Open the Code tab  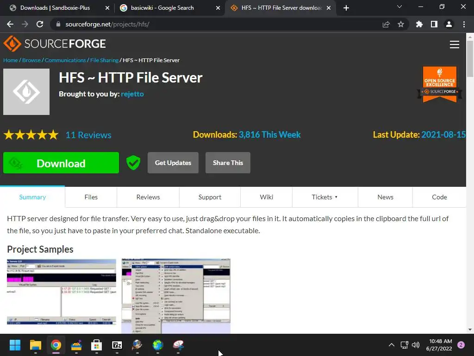pyautogui.click(x=439, y=197)
